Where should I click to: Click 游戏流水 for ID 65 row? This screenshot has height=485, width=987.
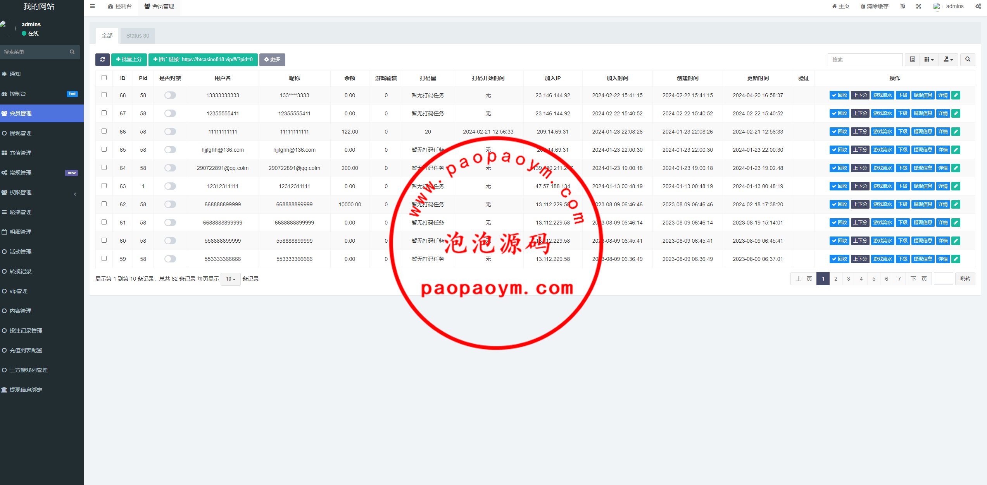883,150
